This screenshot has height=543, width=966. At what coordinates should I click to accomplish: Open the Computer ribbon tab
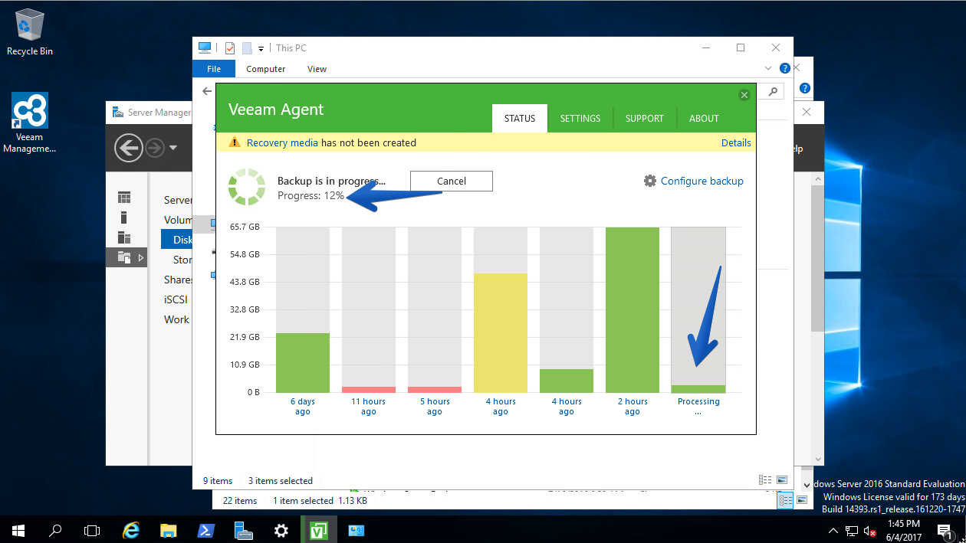tap(266, 69)
